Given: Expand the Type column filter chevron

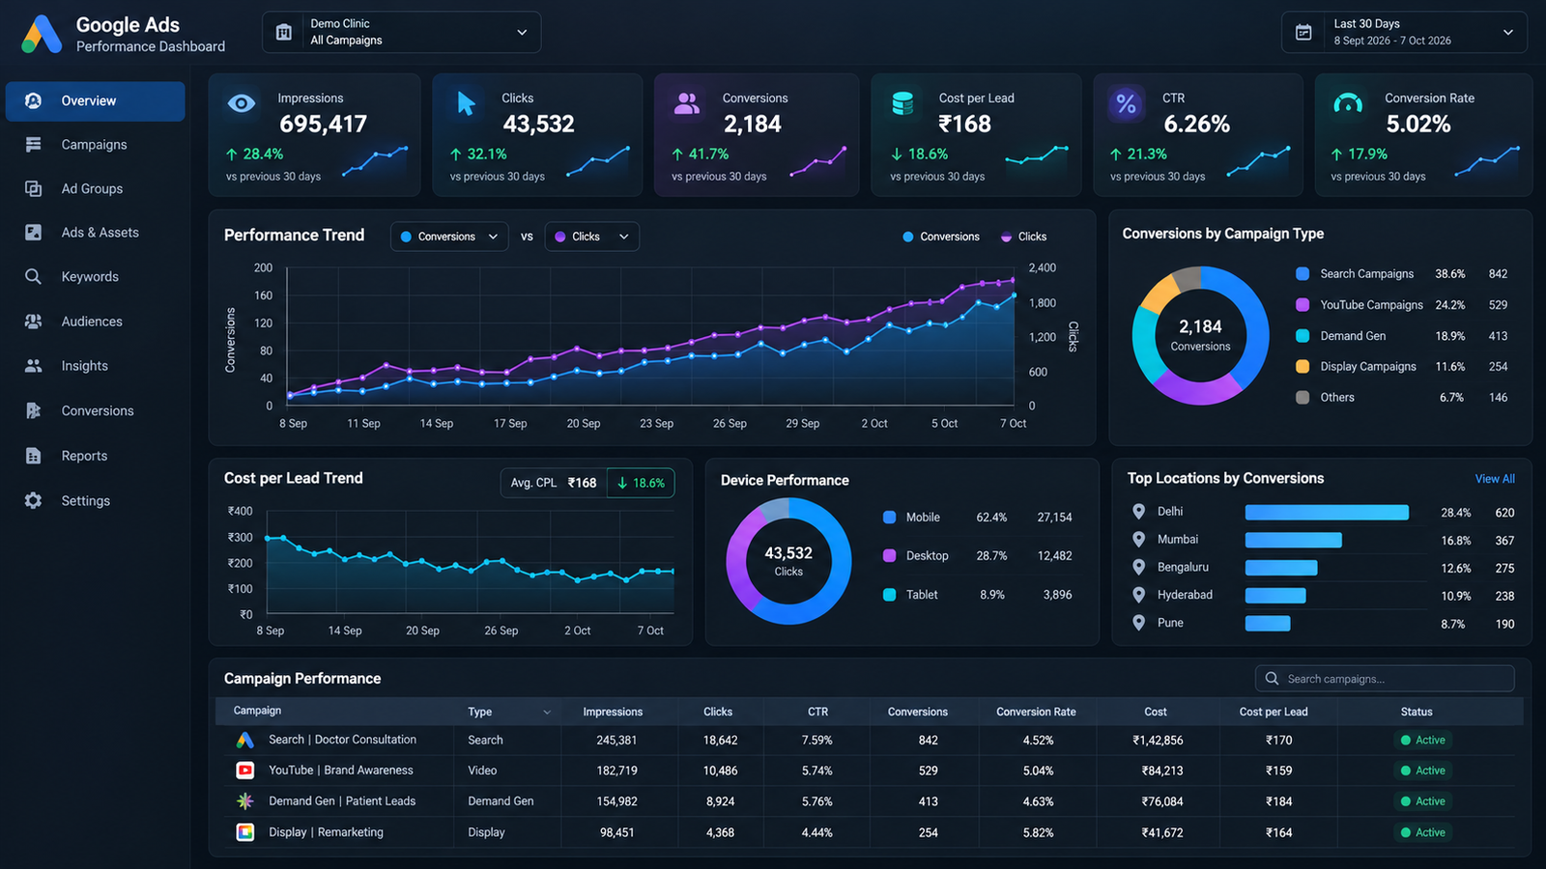Looking at the screenshot, I should pos(547,713).
